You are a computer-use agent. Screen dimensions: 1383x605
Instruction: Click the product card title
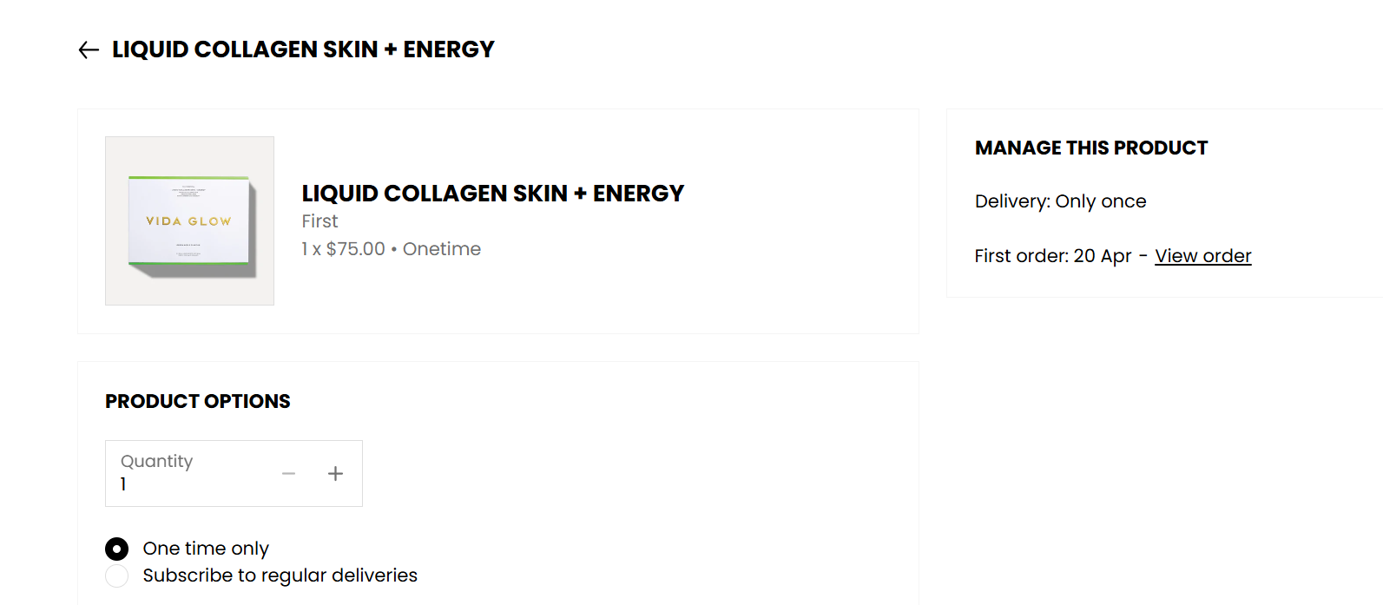[492, 194]
